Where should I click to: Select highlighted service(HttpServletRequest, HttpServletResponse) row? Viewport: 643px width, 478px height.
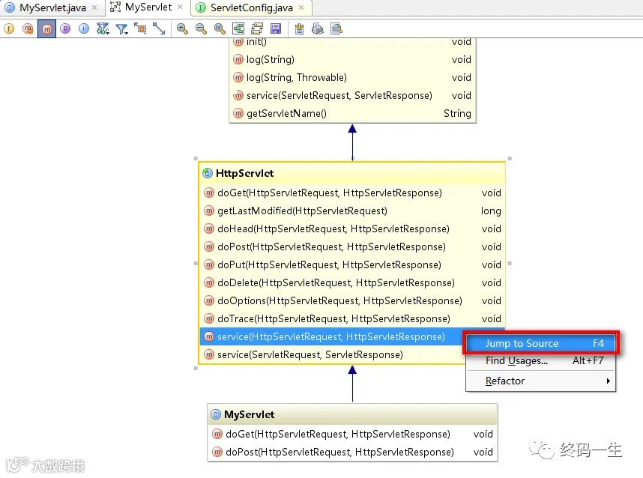[331, 336]
